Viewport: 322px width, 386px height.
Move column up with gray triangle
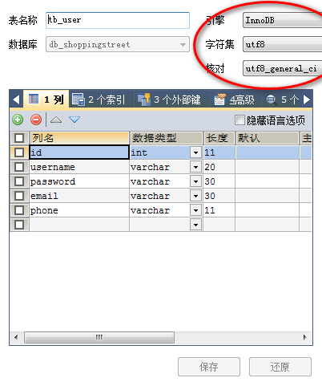(56, 120)
